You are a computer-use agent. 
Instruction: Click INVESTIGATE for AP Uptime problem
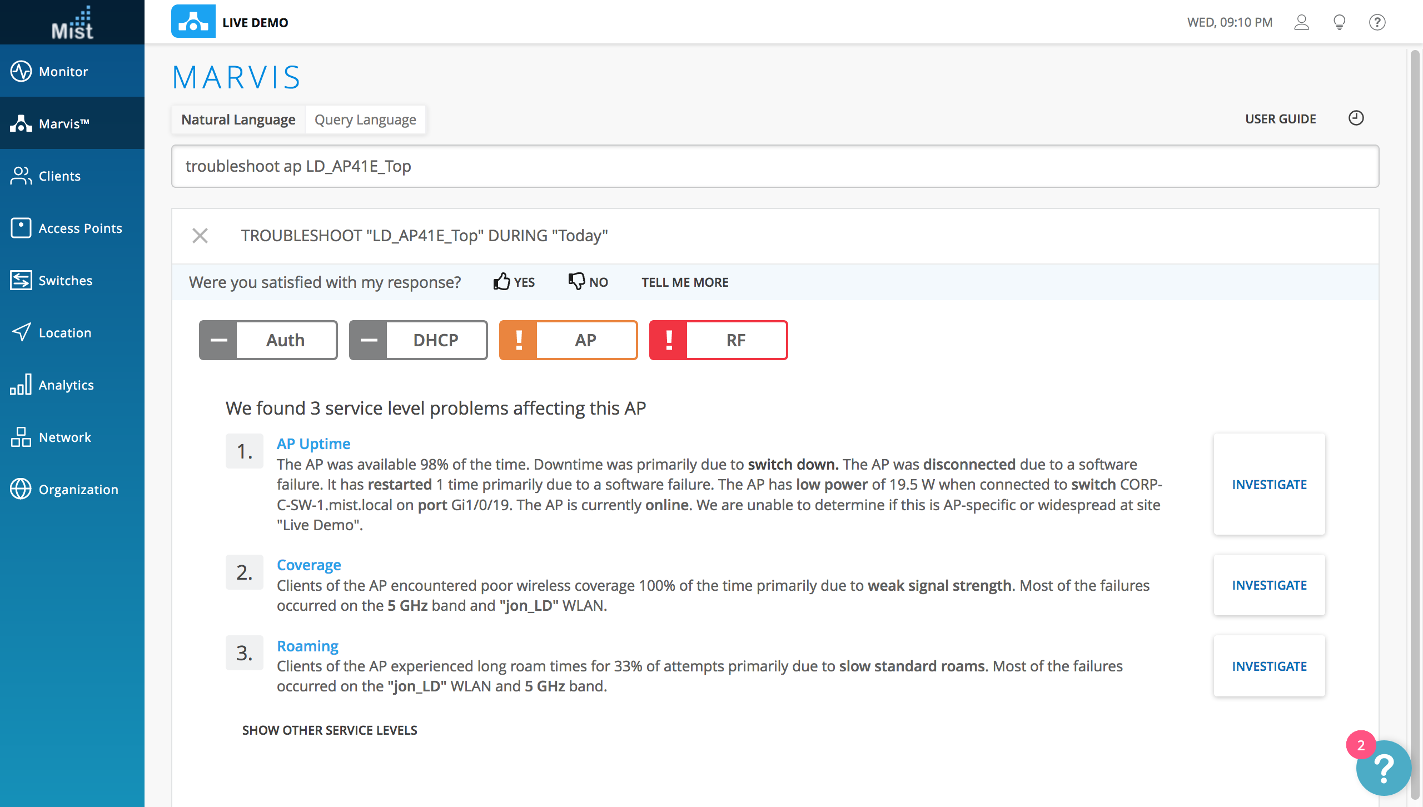[1269, 484]
